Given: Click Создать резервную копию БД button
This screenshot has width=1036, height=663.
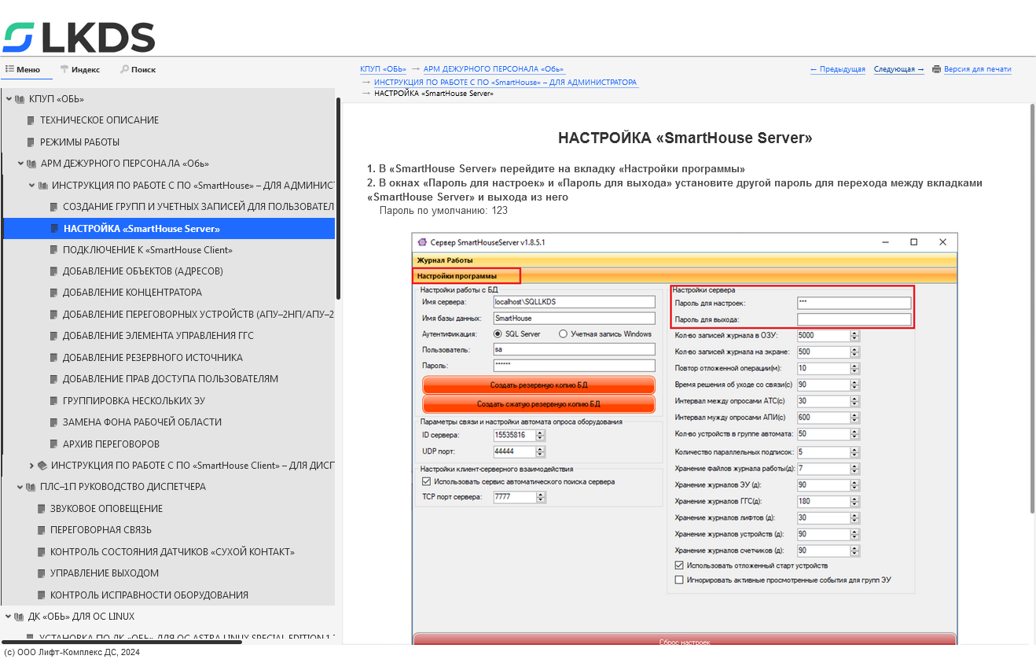Looking at the screenshot, I should click(x=538, y=385).
